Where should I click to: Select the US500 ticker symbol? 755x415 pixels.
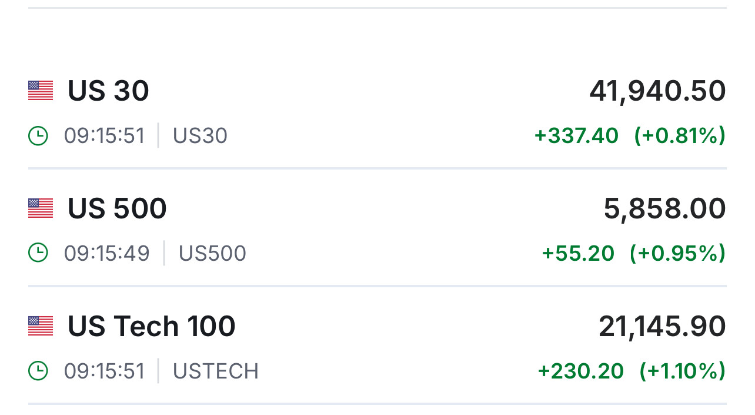(212, 253)
